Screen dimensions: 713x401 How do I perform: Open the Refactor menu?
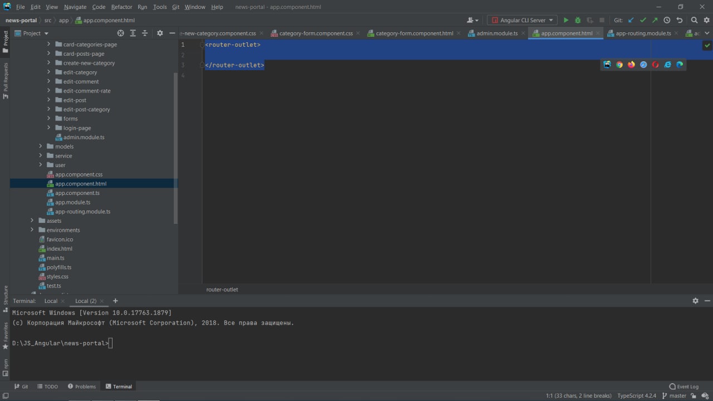(x=121, y=7)
